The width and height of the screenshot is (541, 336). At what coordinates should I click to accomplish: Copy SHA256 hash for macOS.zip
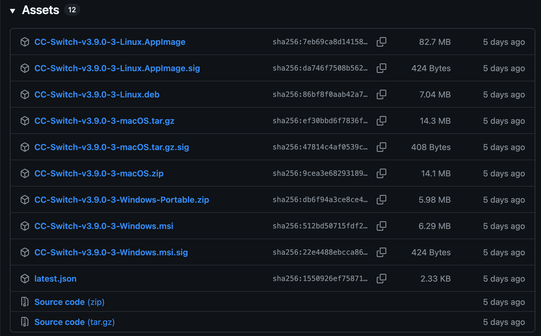[381, 173]
